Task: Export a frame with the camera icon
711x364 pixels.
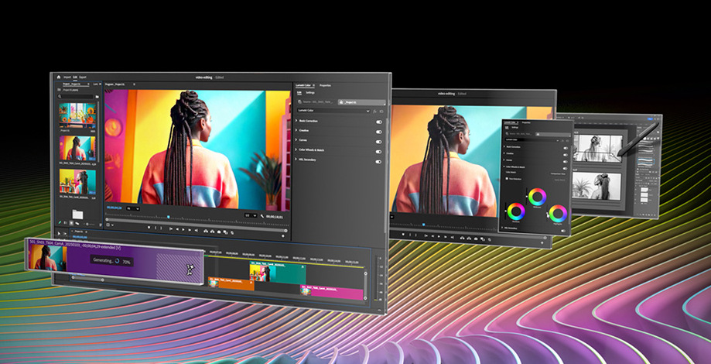Action: (219, 232)
